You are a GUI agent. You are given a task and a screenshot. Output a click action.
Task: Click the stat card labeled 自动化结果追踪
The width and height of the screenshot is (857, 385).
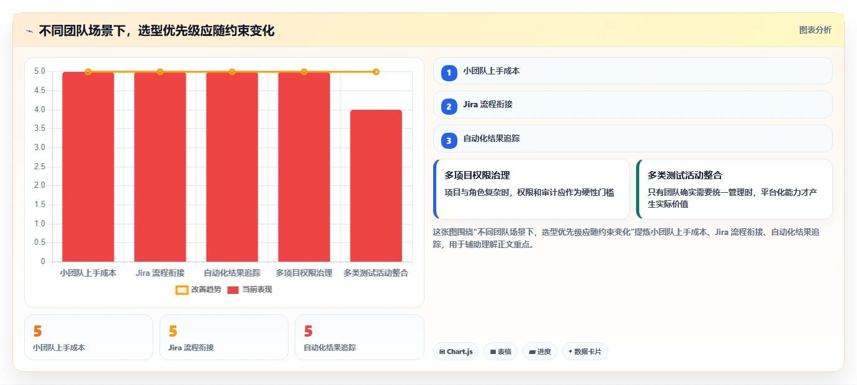tap(359, 337)
